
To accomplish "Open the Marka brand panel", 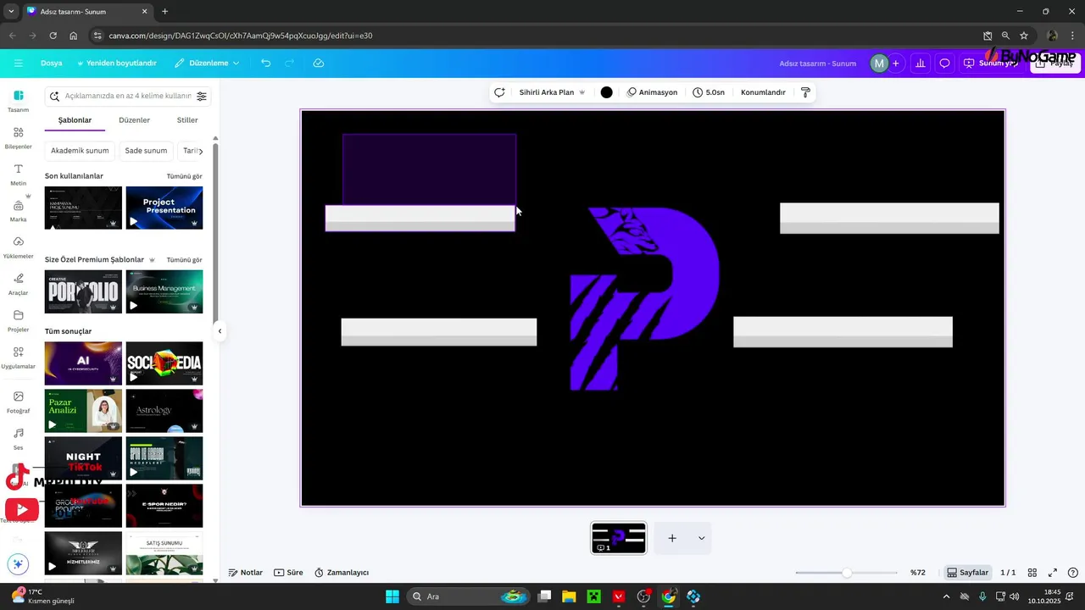I will click(x=19, y=211).
